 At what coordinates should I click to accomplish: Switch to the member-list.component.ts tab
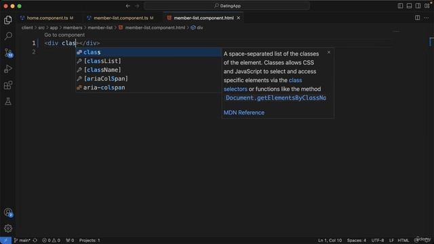(121, 18)
